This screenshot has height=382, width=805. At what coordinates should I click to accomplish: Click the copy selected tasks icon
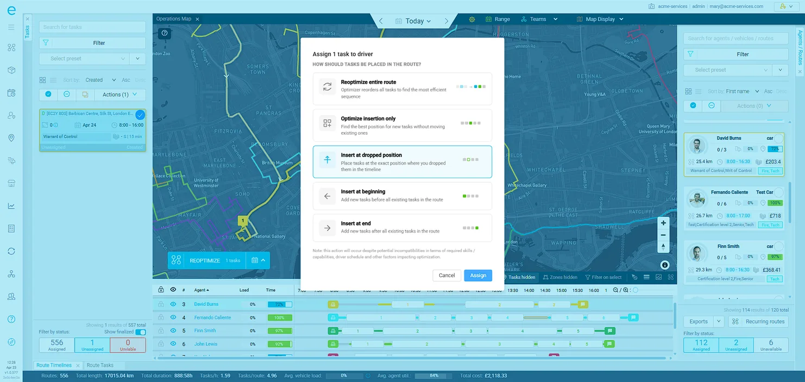(85, 95)
